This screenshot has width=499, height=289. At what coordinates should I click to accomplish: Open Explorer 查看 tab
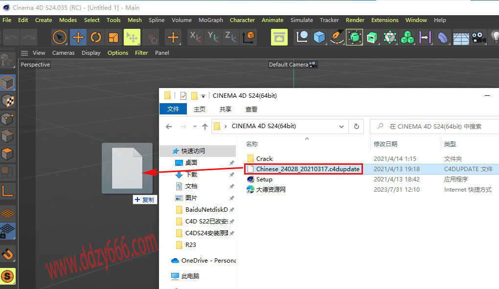pyautogui.click(x=251, y=110)
